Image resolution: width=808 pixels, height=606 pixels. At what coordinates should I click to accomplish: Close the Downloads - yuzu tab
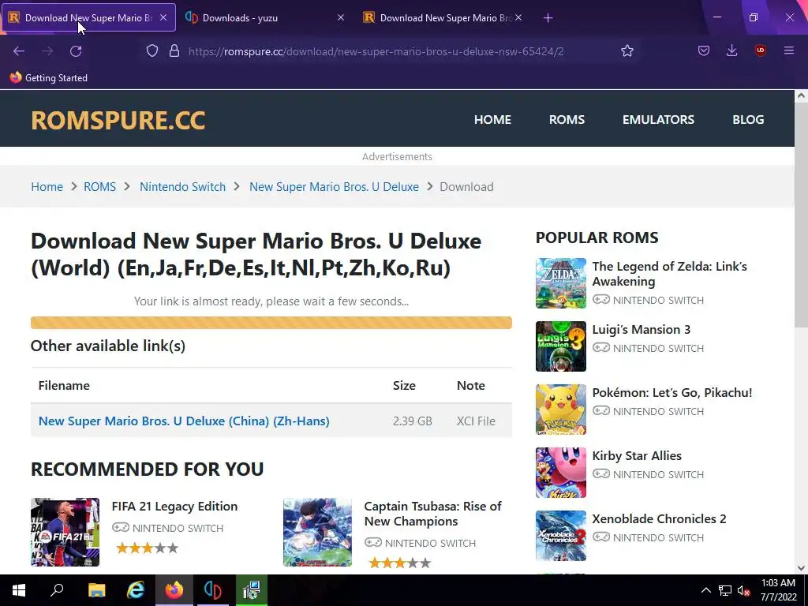click(341, 17)
